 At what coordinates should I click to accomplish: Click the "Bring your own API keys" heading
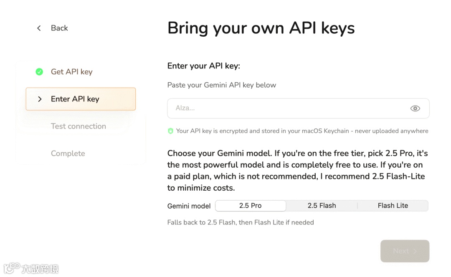pos(261,28)
